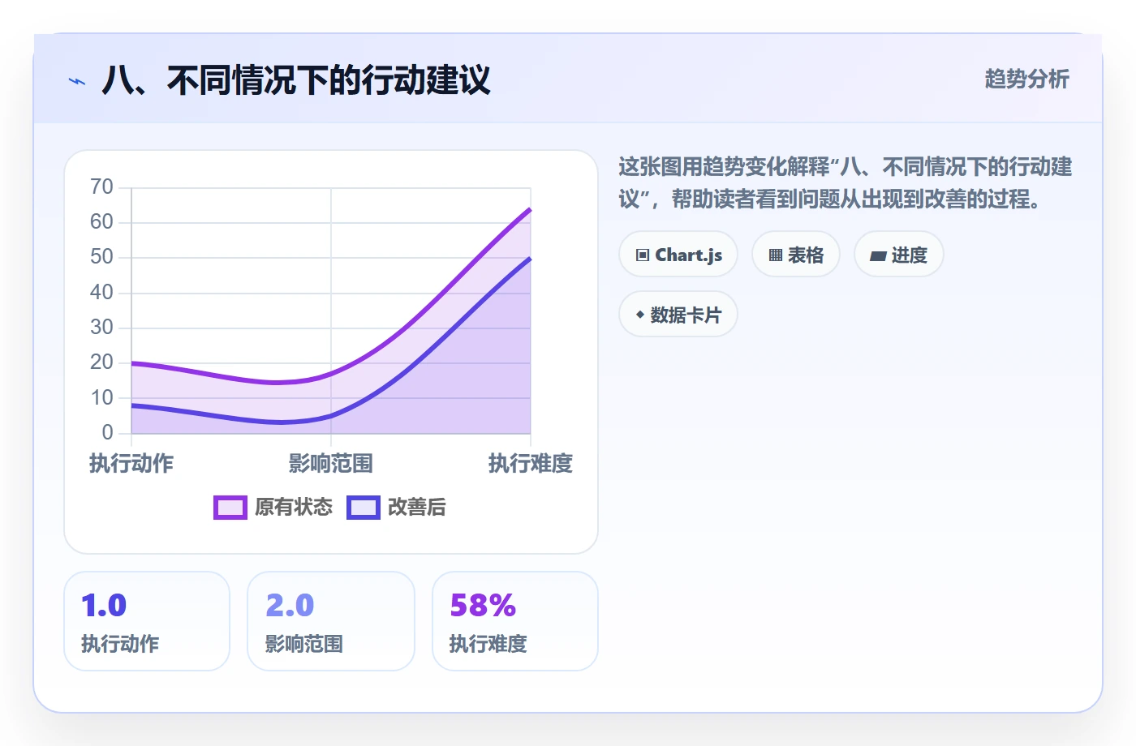Hide the 原有状态 series via its legend label
The width and height of the screenshot is (1136, 746).
point(294,508)
